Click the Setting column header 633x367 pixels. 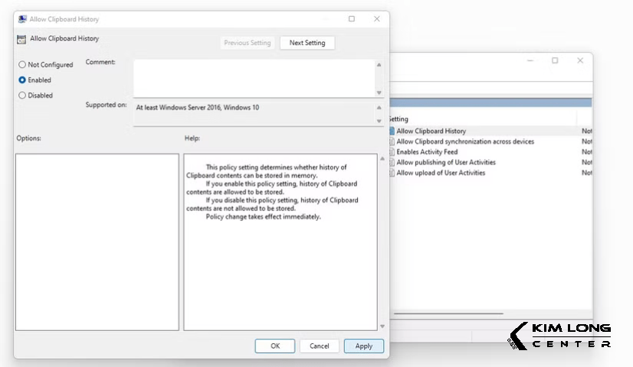point(398,119)
